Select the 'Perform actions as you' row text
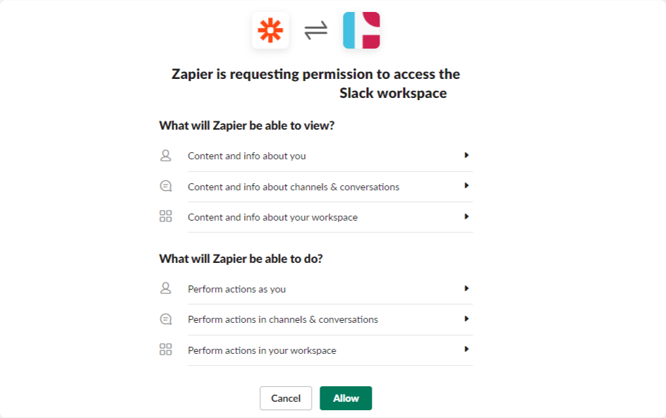Viewport: 666px width, 418px height. pyautogui.click(x=236, y=289)
